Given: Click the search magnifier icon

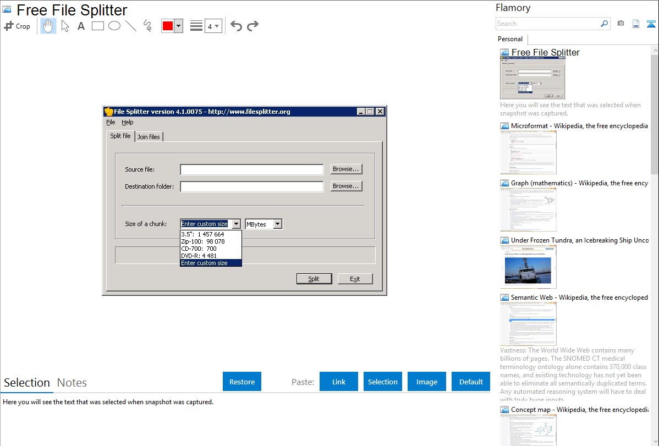Looking at the screenshot, I should (x=605, y=24).
